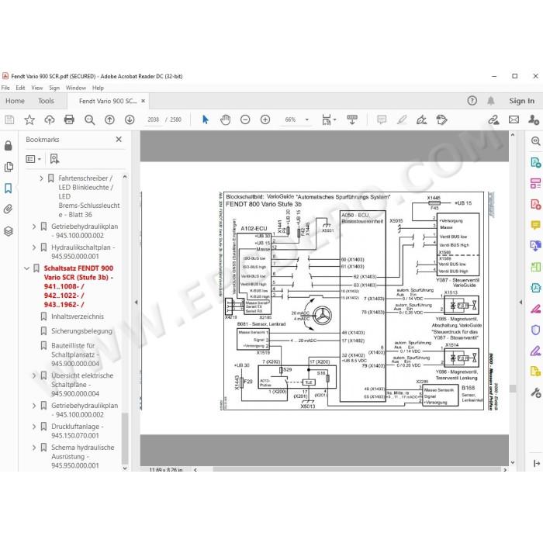Switch to the Home tab

coord(15,101)
